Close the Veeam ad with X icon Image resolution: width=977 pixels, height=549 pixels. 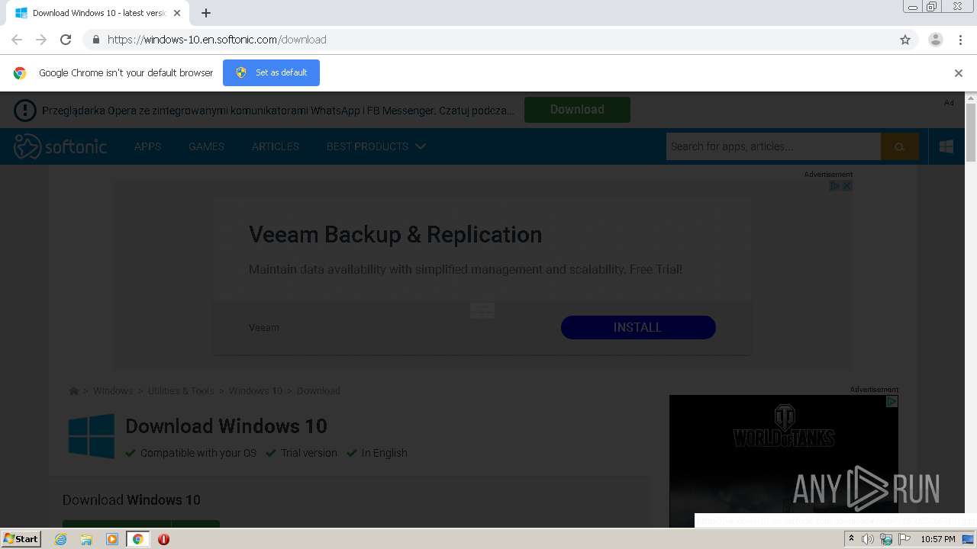tap(846, 186)
